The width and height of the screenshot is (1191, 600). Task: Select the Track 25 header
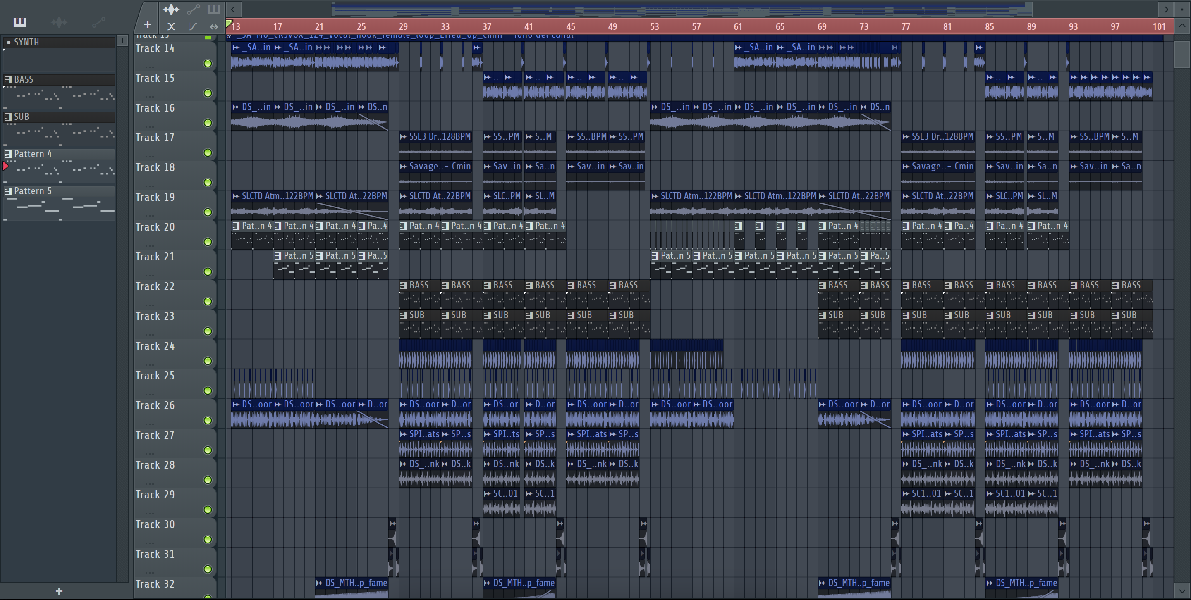[x=175, y=383]
